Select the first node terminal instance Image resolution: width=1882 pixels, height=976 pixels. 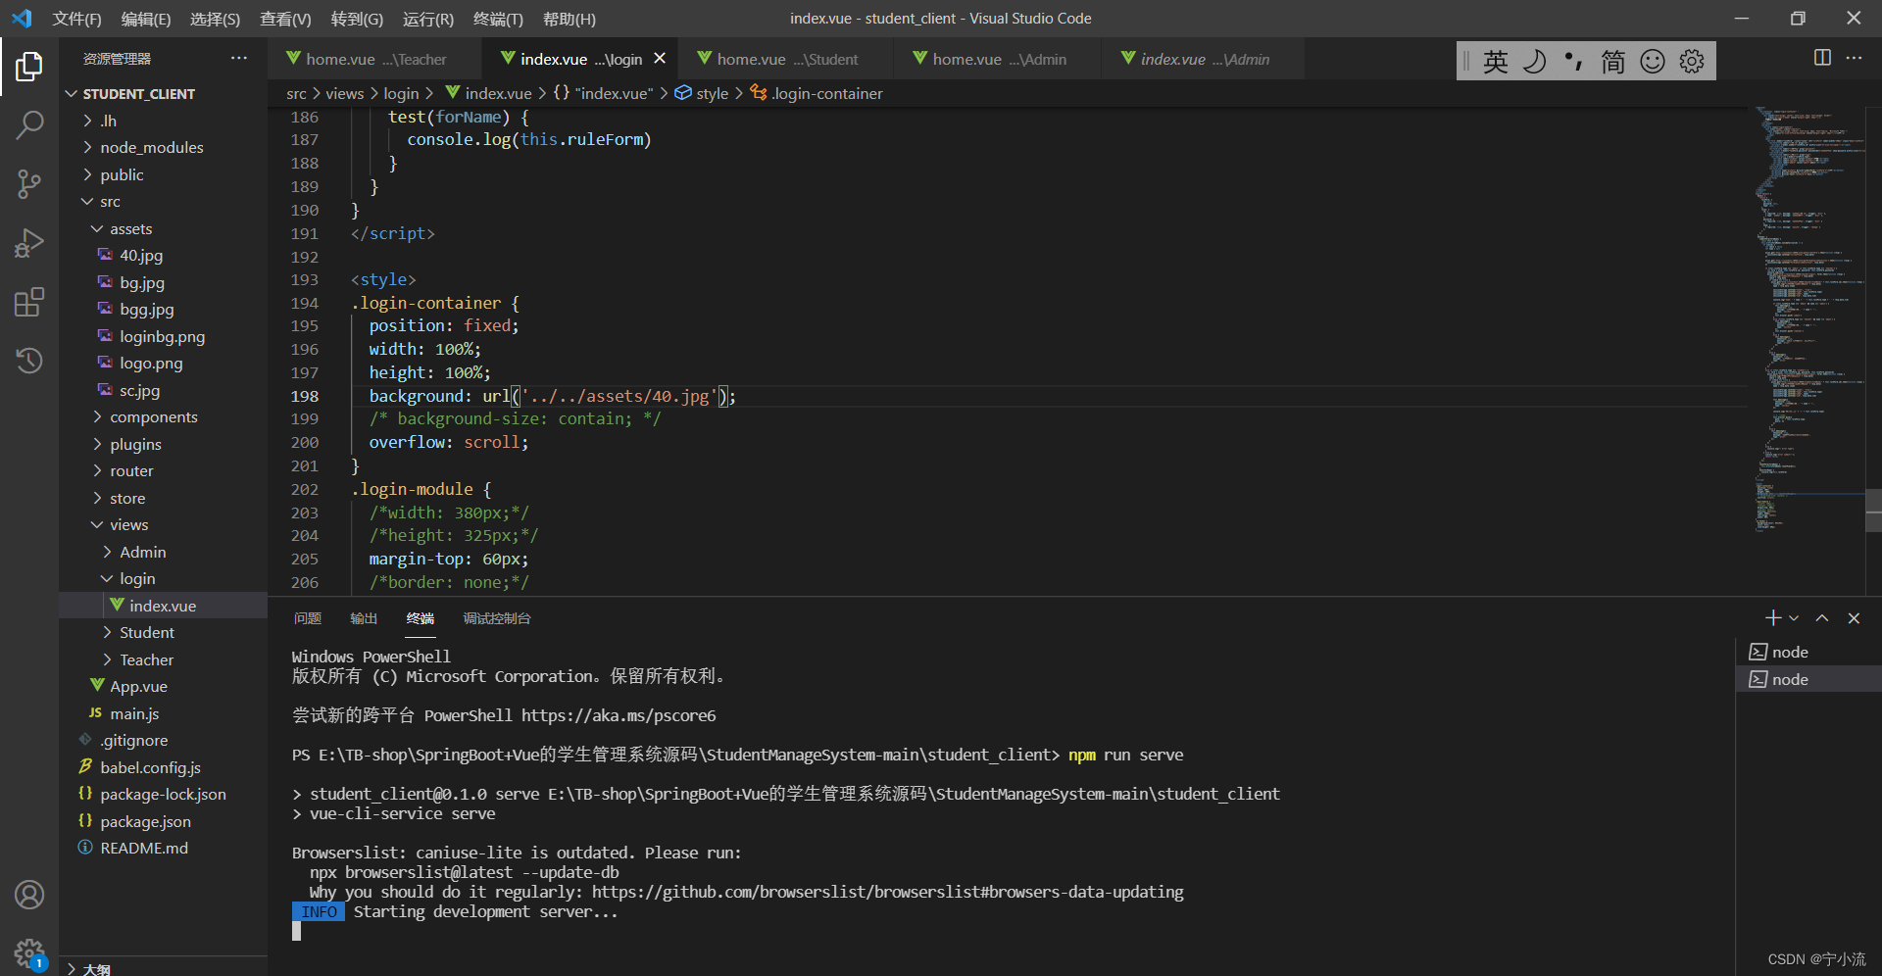pos(1808,652)
